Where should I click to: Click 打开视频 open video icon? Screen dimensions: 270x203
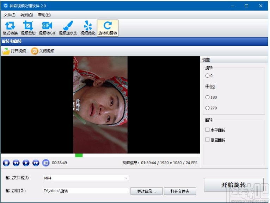(x=6, y=51)
